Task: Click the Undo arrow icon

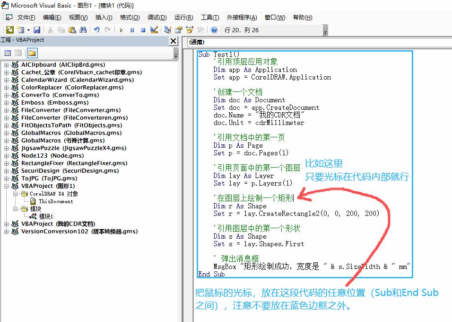Action: [96, 30]
